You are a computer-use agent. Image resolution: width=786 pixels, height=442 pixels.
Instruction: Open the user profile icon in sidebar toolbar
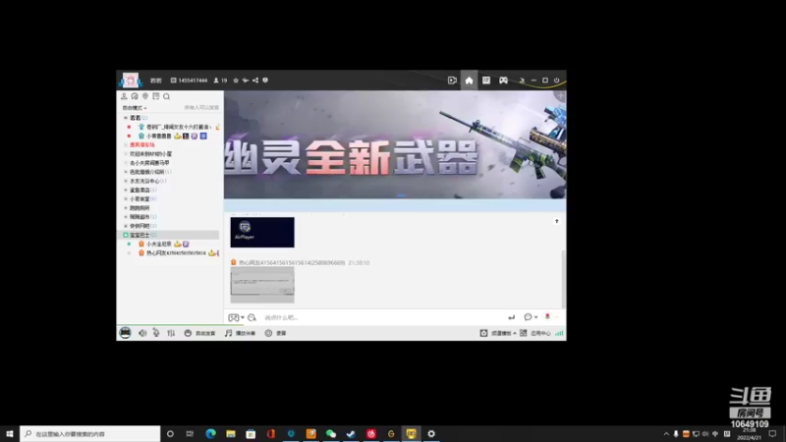pos(124,96)
